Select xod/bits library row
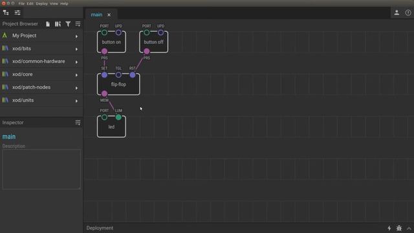 point(41,49)
